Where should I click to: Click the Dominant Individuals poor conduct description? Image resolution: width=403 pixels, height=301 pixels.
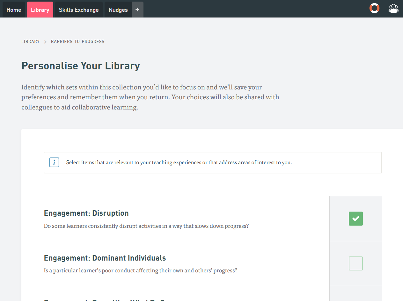coord(140,271)
